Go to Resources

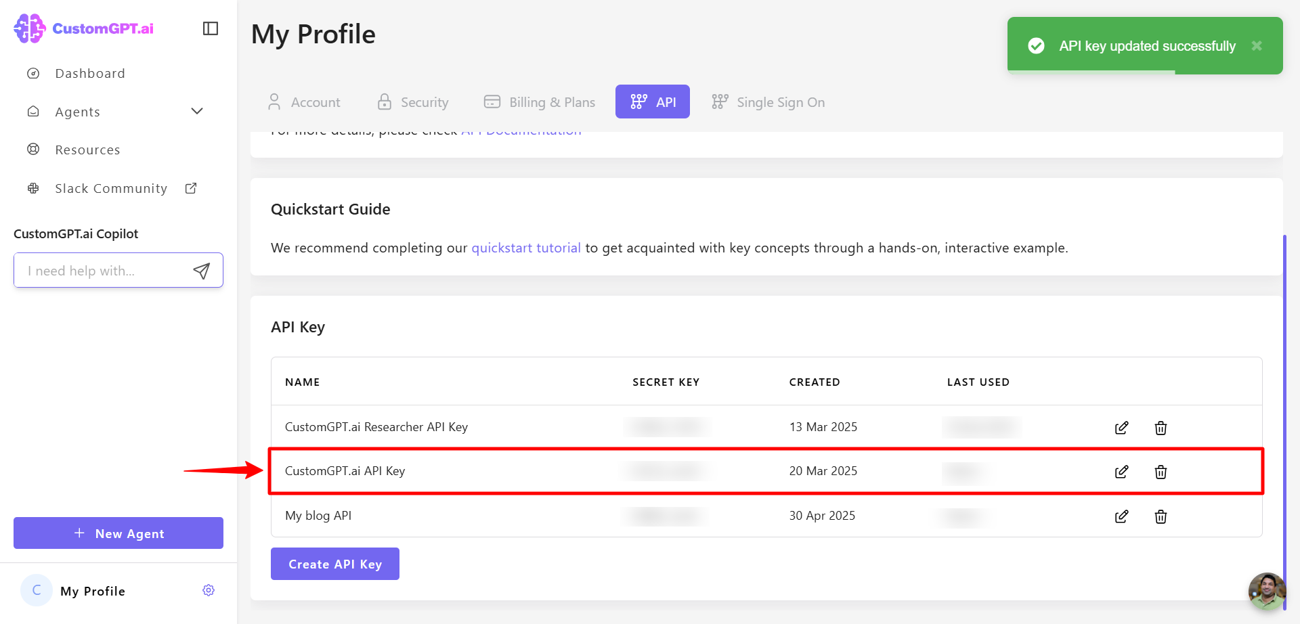87,150
